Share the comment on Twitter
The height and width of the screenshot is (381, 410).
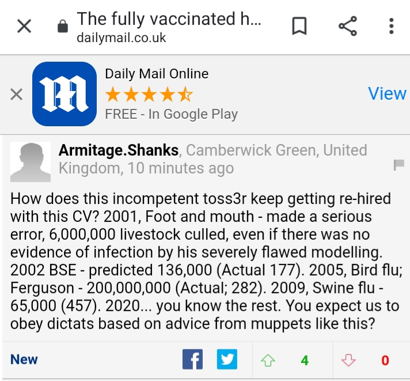point(227,360)
